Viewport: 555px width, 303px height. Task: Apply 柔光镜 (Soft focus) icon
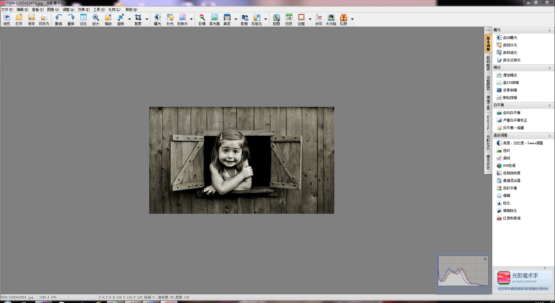tap(215, 20)
